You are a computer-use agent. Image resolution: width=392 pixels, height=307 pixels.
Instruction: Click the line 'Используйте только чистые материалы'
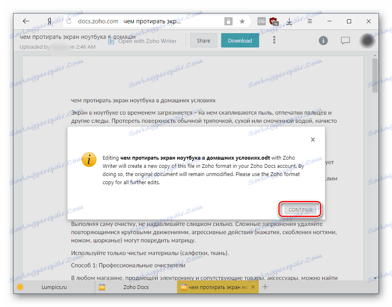click(150, 253)
